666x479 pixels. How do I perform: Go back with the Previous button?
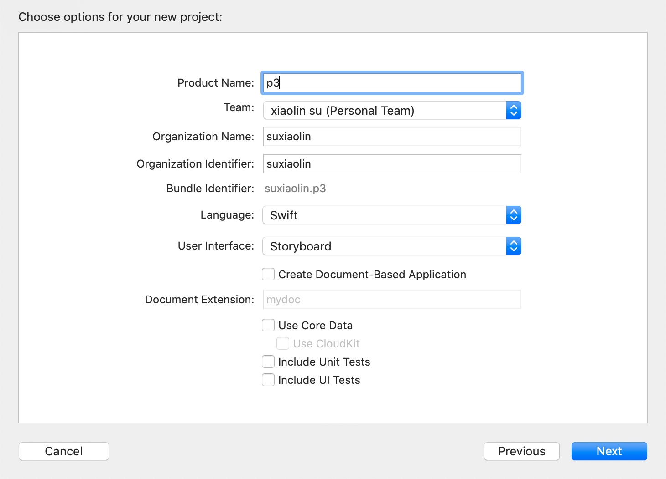click(x=521, y=451)
